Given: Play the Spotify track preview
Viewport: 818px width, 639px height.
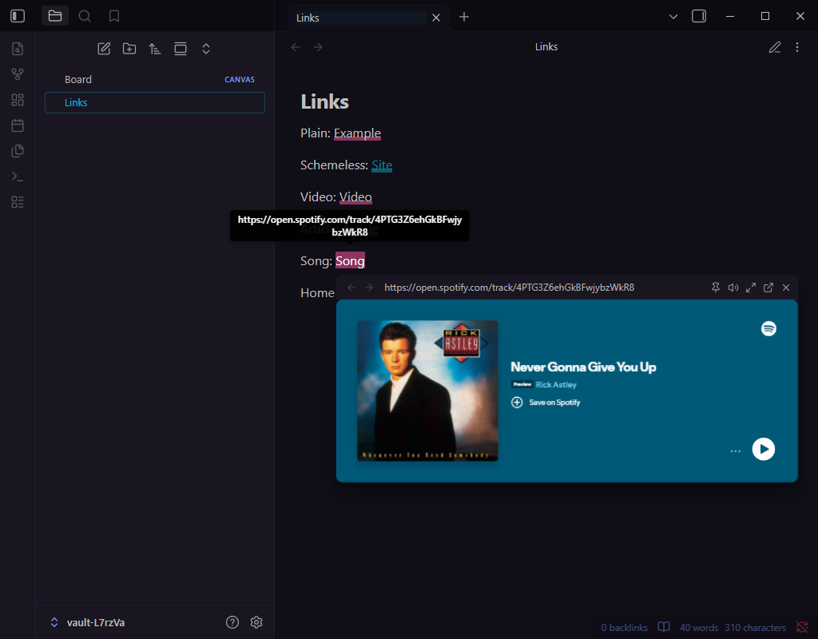Looking at the screenshot, I should click(763, 449).
